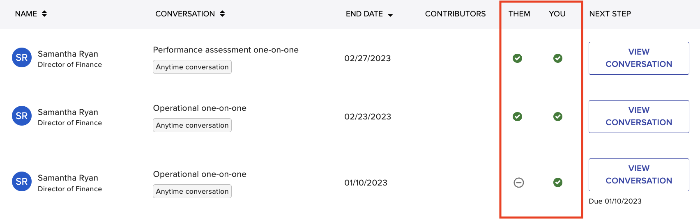700x220 pixels.
Task: Click YOU green check for 02/23/2023 conversation
Action: tap(558, 117)
